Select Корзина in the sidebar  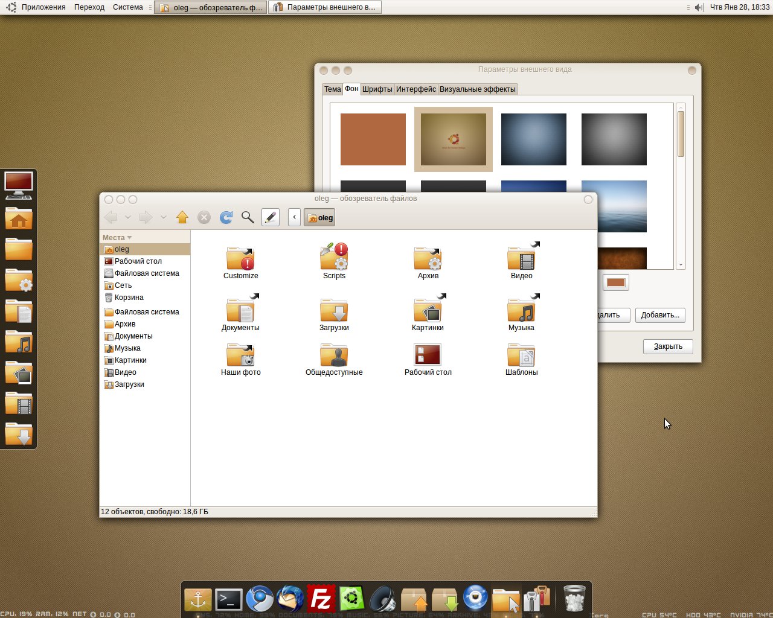[145, 298]
